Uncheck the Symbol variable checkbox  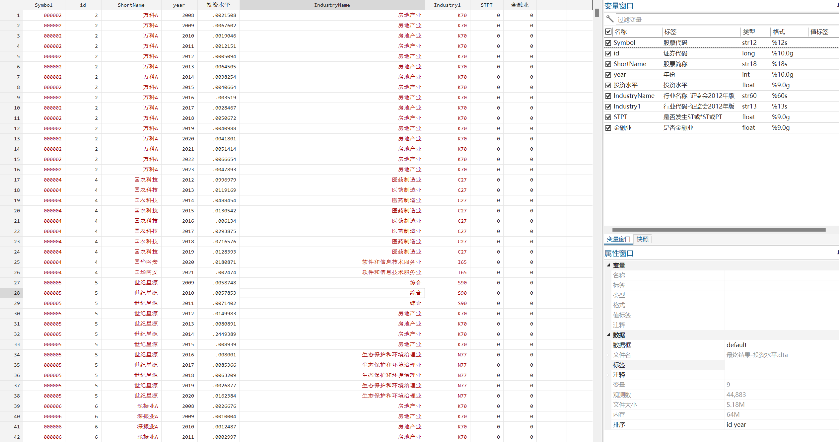608,43
